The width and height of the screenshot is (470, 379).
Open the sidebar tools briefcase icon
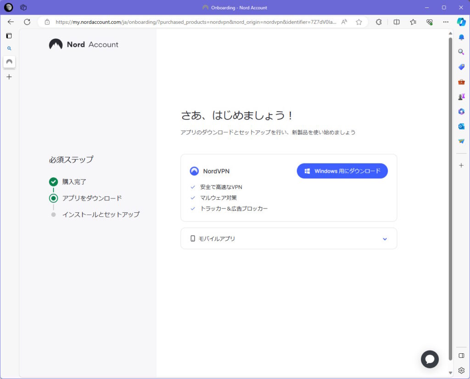[461, 82]
